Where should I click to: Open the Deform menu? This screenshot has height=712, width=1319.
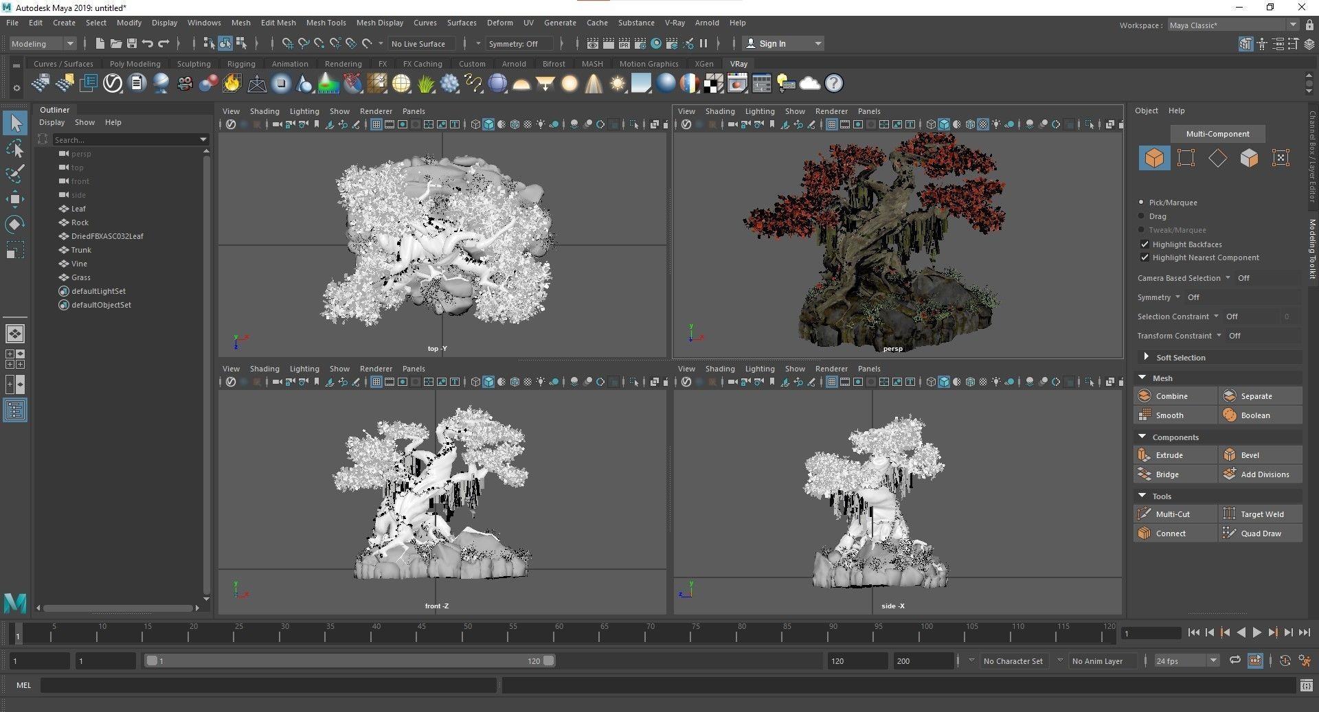(x=499, y=23)
